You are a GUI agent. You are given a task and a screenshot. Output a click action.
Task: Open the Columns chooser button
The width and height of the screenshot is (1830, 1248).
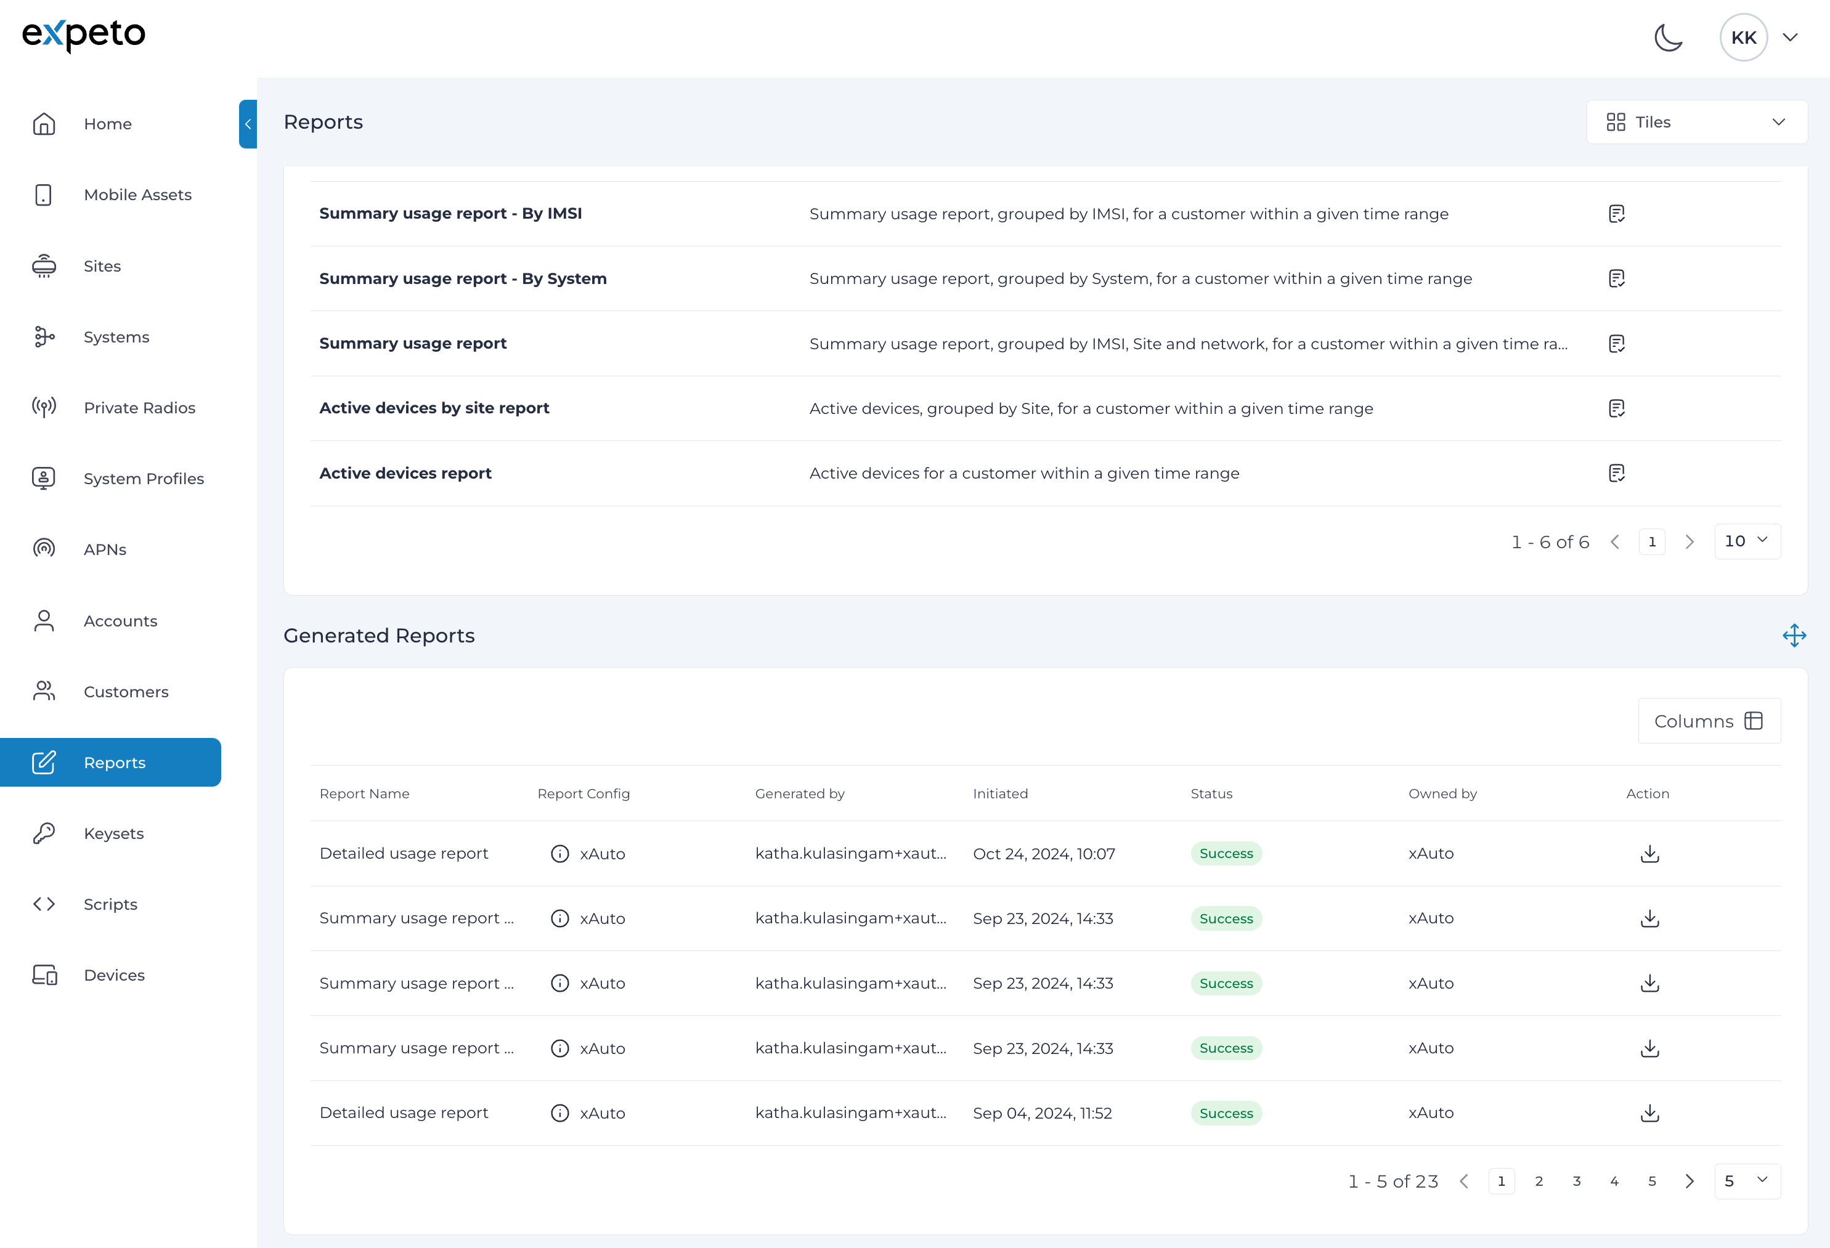[x=1709, y=721]
